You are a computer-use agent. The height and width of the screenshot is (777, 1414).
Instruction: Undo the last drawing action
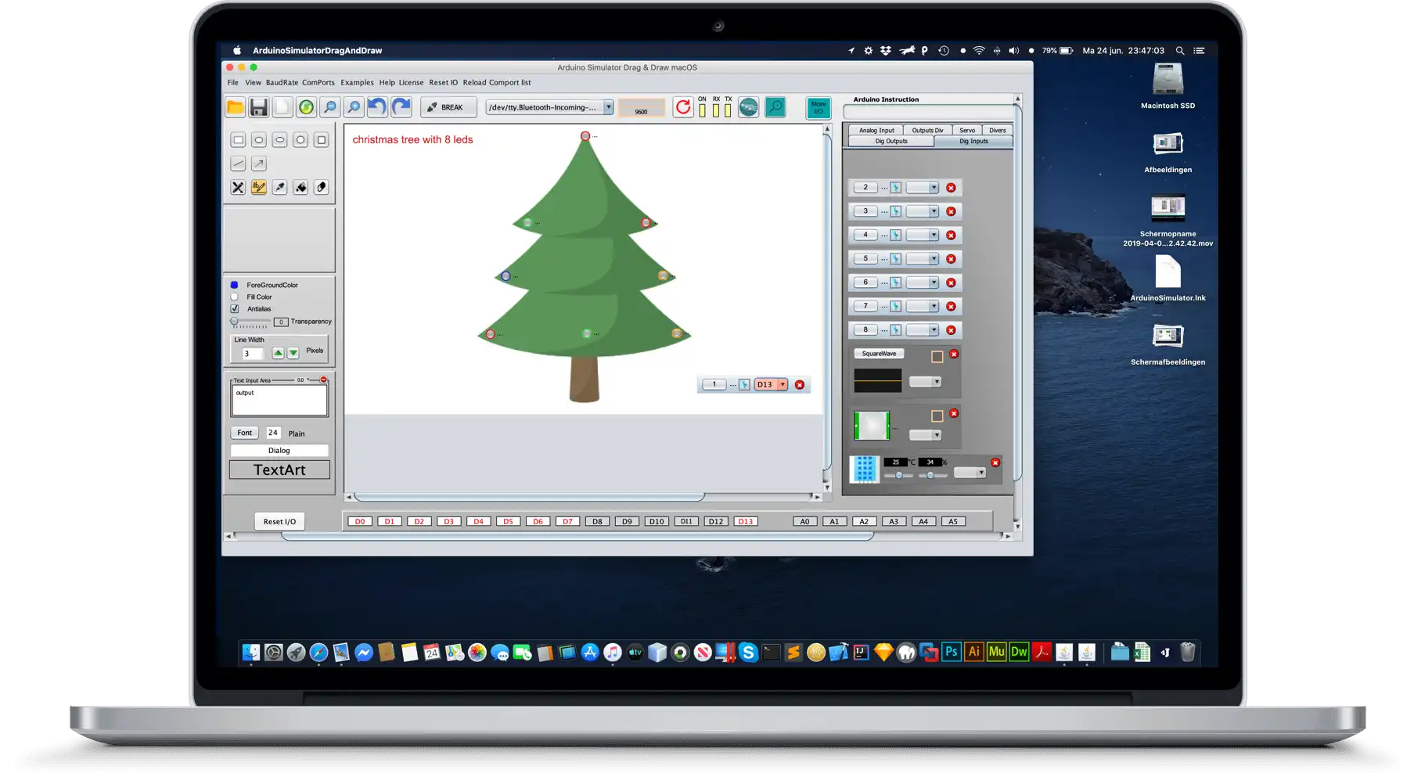click(377, 107)
